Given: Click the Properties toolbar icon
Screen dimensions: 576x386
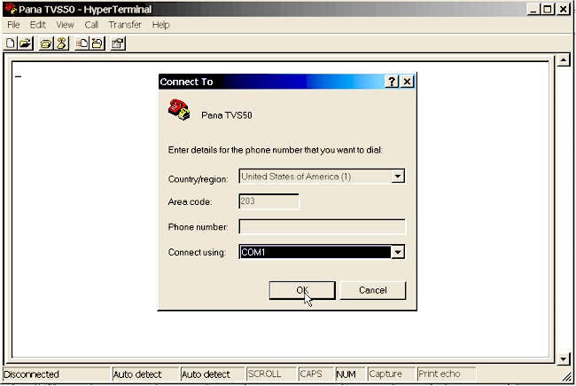Looking at the screenshot, I should 118,43.
